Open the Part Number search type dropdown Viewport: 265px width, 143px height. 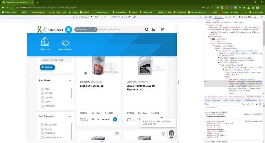coord(86,30)
